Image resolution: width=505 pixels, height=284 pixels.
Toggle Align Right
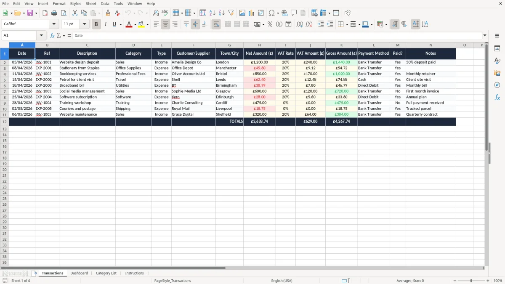coord(175,24)
